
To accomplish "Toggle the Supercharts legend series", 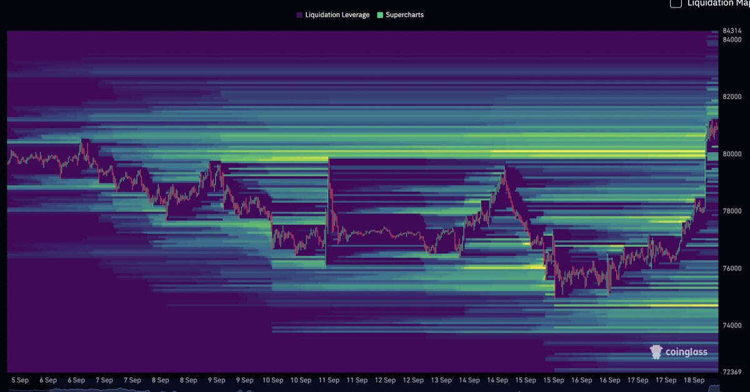I will [400, 14].
